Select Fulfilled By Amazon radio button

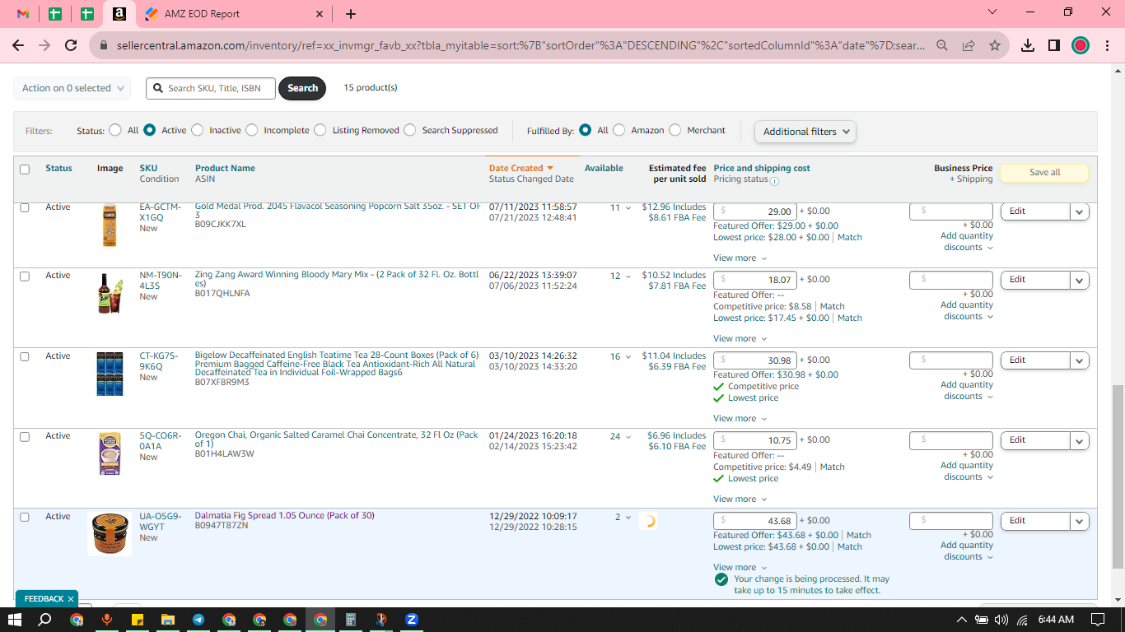click(619, 130)
